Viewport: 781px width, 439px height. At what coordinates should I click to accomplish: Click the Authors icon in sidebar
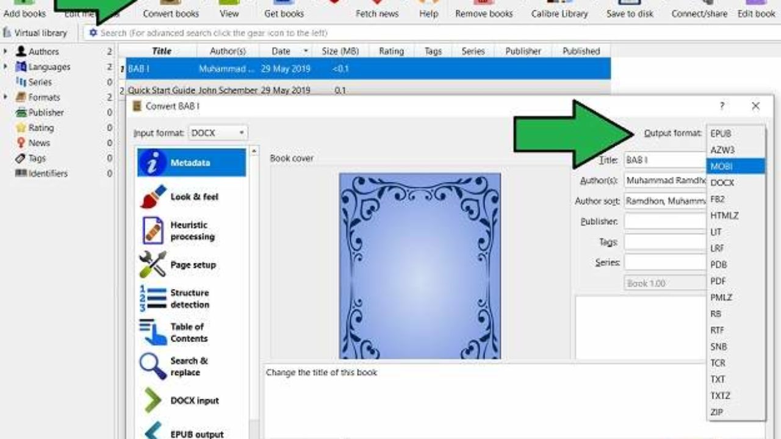pos(21,52)
